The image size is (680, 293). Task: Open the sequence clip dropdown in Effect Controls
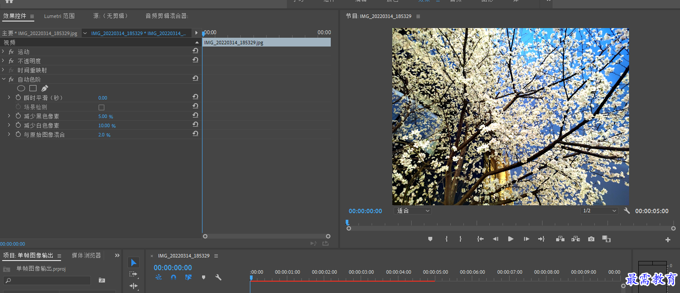85,33
